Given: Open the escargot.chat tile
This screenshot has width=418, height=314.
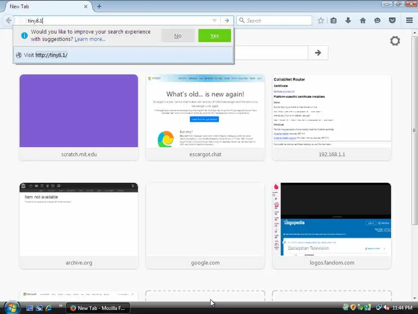Looking at the screenshot, I should pyautogui.click(x=205, y=117).
